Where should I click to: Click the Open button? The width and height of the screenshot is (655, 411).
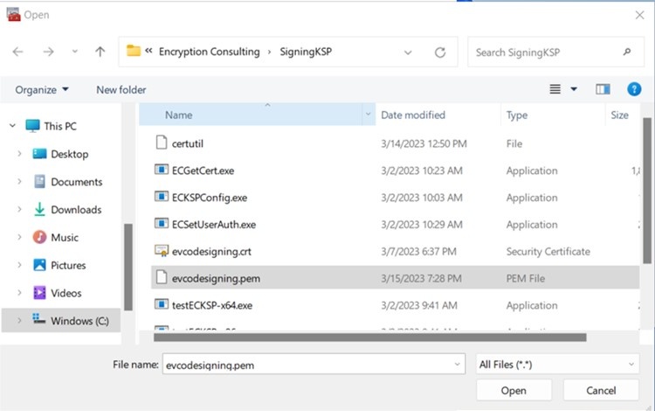click(514, 391)
